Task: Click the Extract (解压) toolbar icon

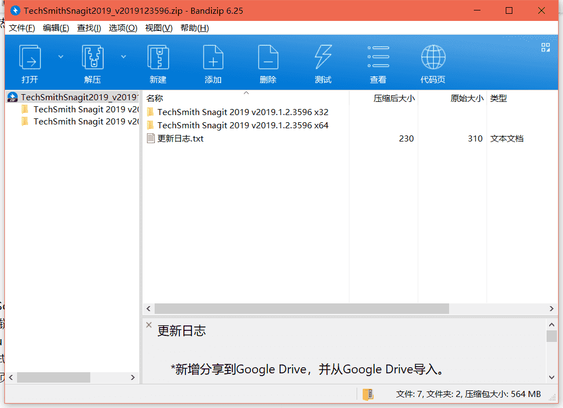Action: click(x=92, y=57)
